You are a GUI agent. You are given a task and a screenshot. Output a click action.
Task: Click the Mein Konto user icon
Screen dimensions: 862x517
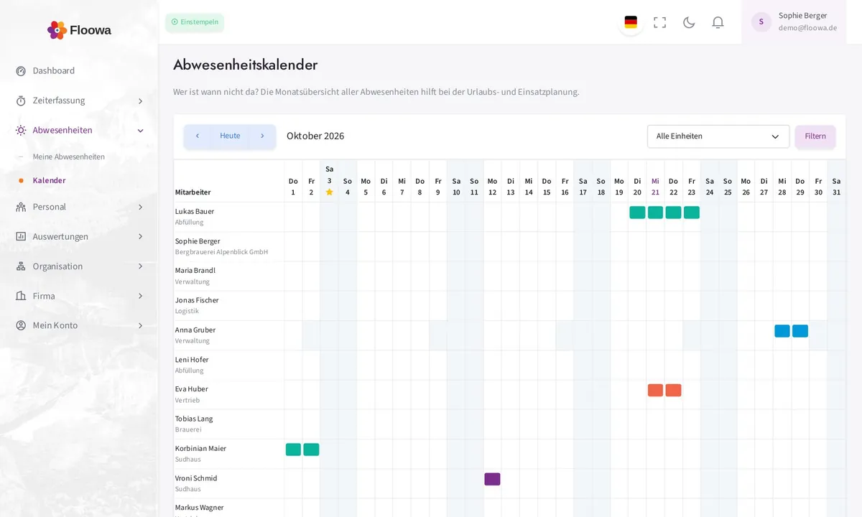[21, 325]
